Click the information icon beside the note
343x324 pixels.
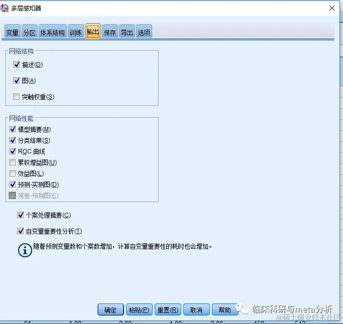25,250
